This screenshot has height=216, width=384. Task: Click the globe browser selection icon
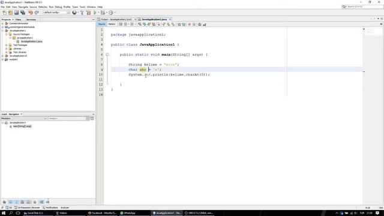tap(74, 13)
